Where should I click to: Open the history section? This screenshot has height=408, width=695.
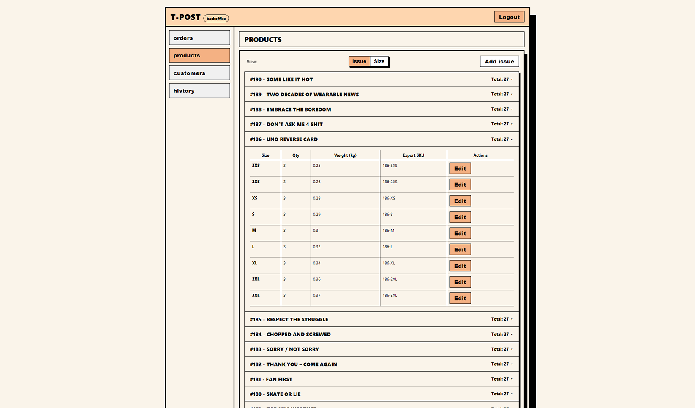[199, 90]
